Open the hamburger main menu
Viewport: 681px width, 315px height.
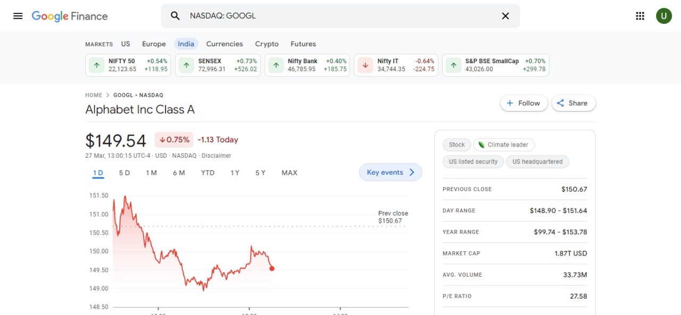18,16
